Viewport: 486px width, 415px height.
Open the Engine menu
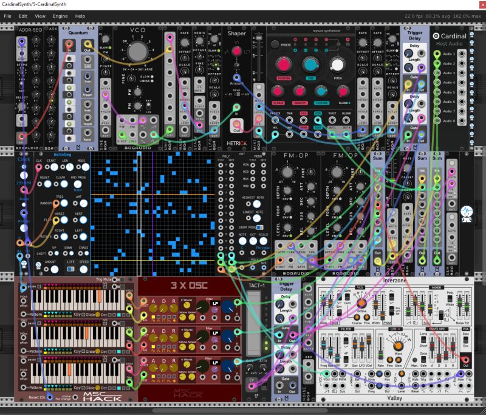(x=60, y=16)
